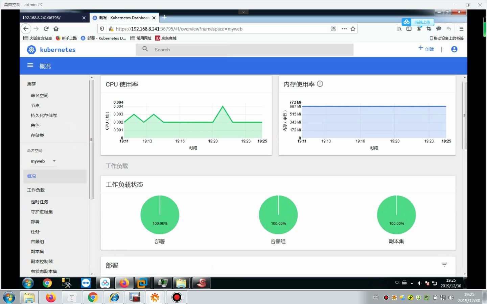This screenshot has width=487, height=304.
Task: Click the Chrome icon in remote taskbar
Action: tap(47, 283)
